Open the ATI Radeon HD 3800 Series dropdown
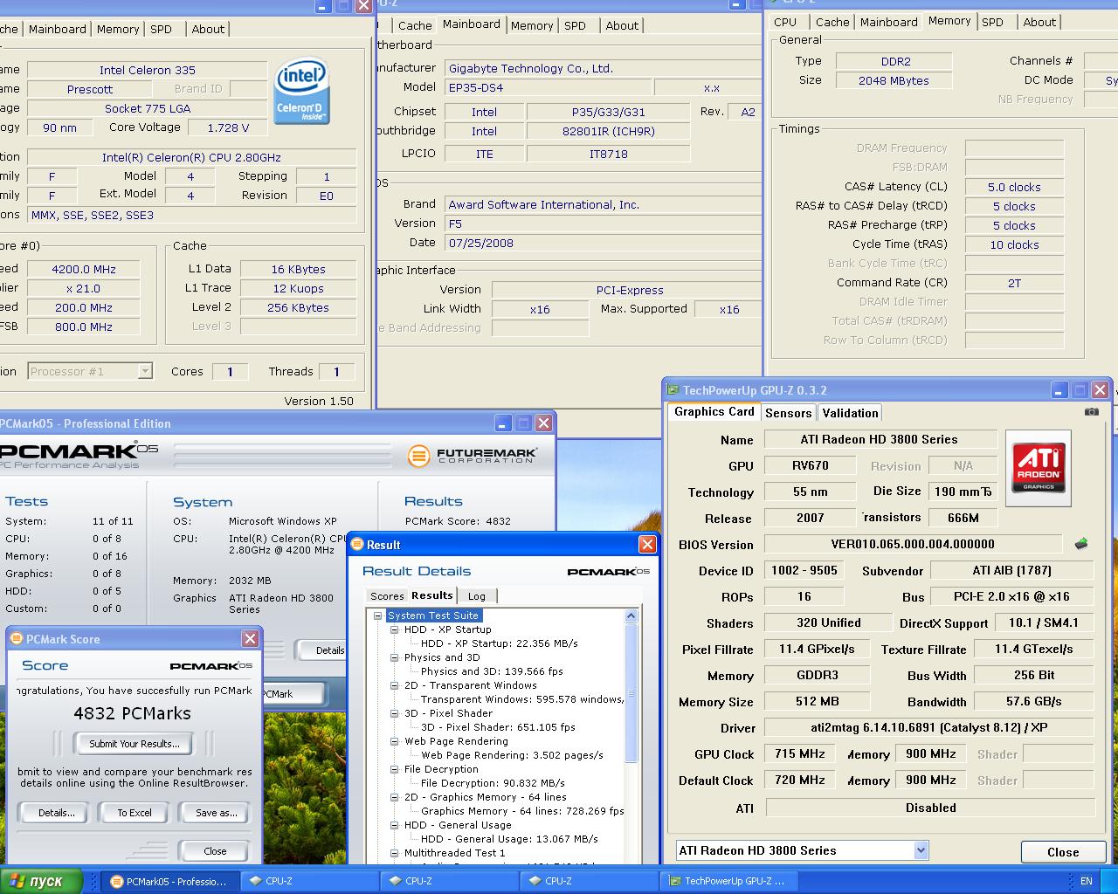Image resolution: width=1118 pixels, height=894 pixels. (921, 850)
